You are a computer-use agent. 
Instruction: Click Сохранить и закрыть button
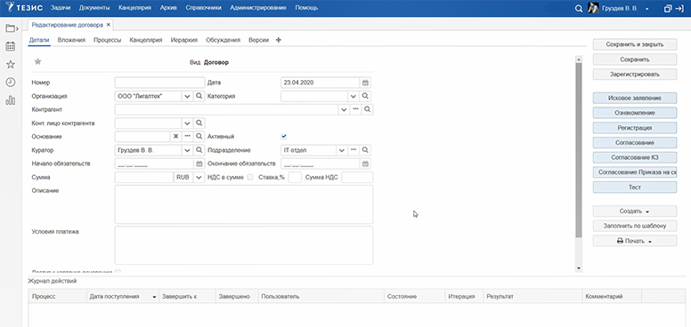(635, 44)
